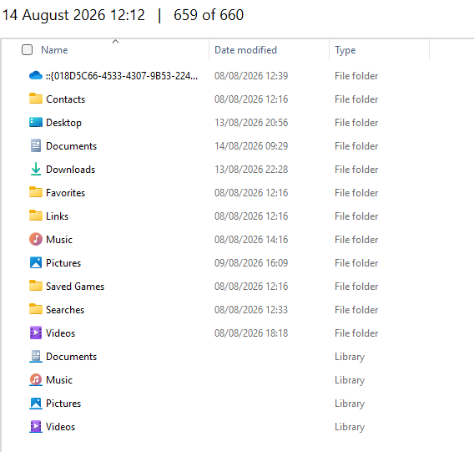
Task: Click the Pictures icon dated 09/08/2026
Action: pos(36,262)
